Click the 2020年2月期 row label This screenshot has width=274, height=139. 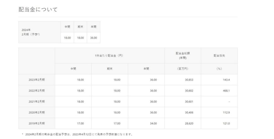point(37,113)
